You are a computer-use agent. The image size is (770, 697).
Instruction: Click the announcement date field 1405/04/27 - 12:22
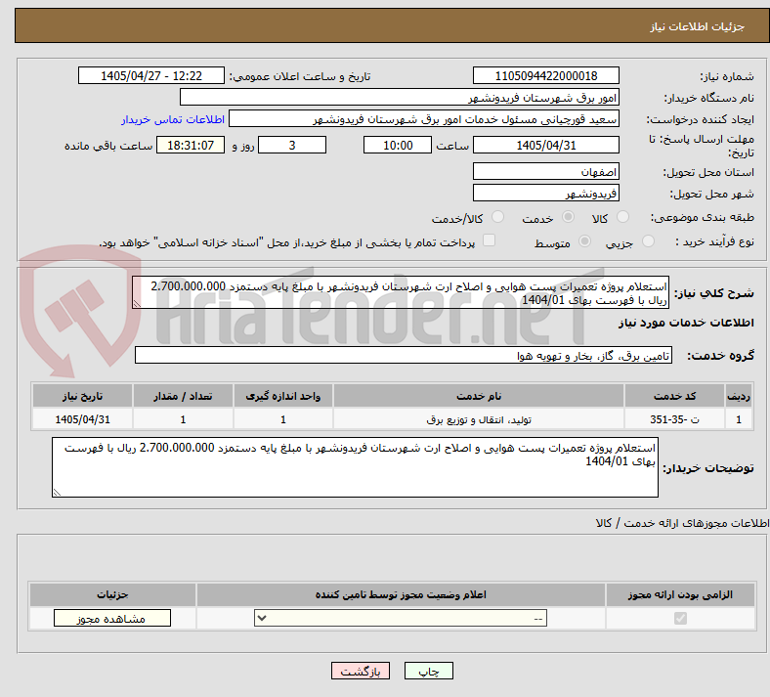click(151, 75)
